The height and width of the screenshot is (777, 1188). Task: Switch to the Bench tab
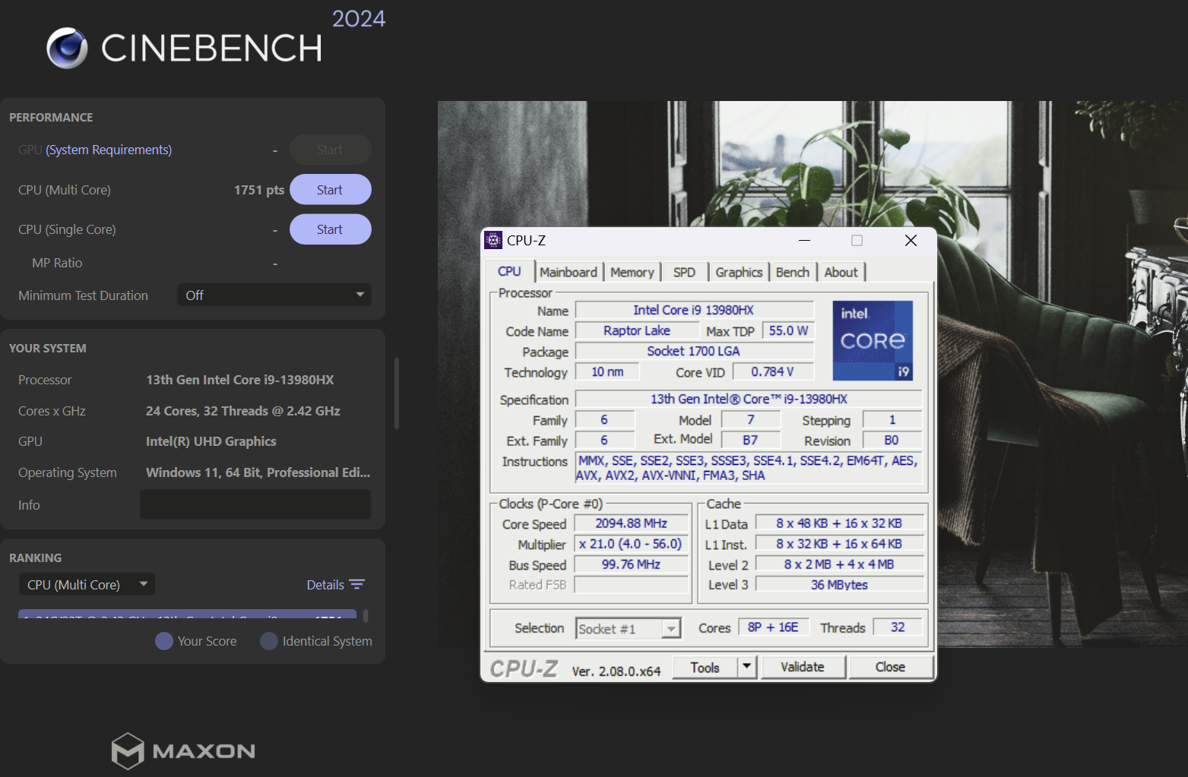793,272
